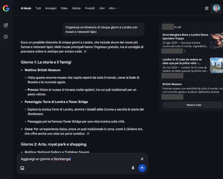
Task: Open the Google apps grid
Action: (207, 8)
